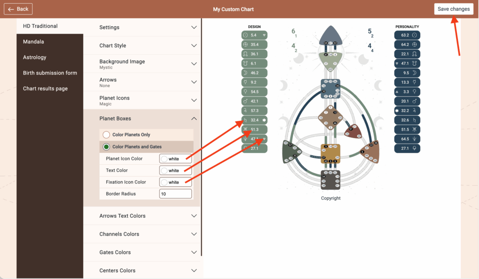Click the fixation star icon in Personality 32.2 box
Viewport: 479px width, 279px height.
coord(397,110)
